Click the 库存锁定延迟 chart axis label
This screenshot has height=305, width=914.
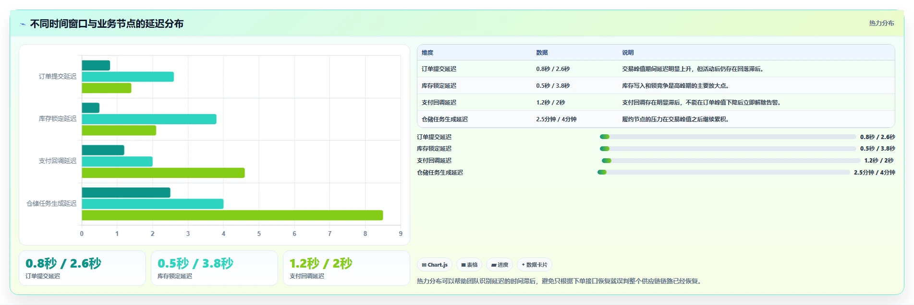(x=58, y=118)
